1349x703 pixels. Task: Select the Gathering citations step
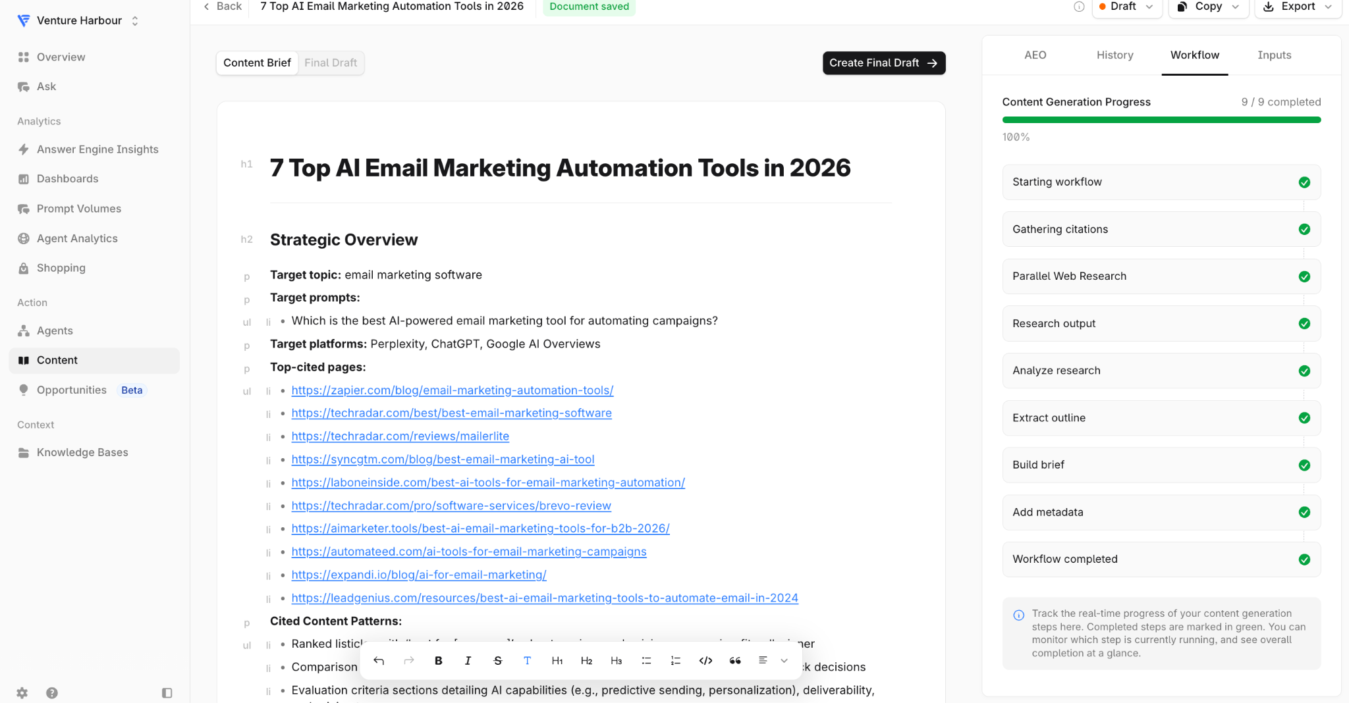[x=1161, y=229]
